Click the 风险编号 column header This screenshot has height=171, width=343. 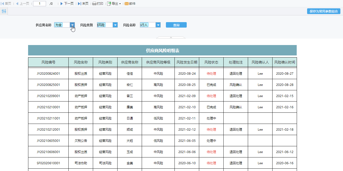coord(48,62)
